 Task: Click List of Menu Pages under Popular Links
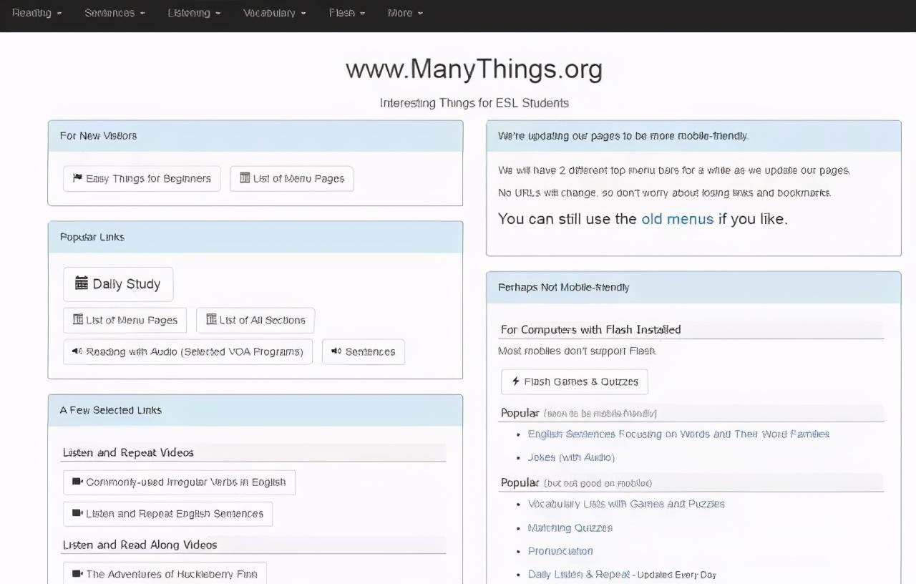(x=125, y=321)
